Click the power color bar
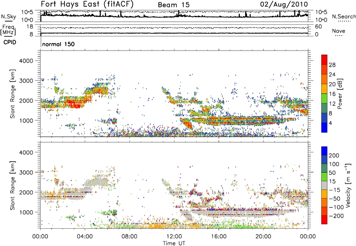 pyautogui.click(x=324, y=94)
